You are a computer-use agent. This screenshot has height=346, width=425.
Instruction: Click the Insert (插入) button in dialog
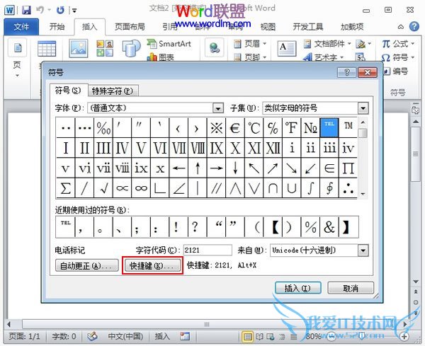(x=298, y=288)
